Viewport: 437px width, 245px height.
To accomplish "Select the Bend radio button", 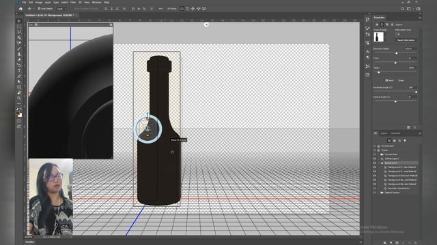I will tap(386, 80).
